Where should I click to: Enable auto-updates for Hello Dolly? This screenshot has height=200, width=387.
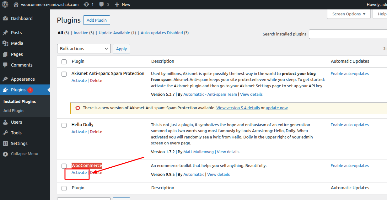coord(350,125)
